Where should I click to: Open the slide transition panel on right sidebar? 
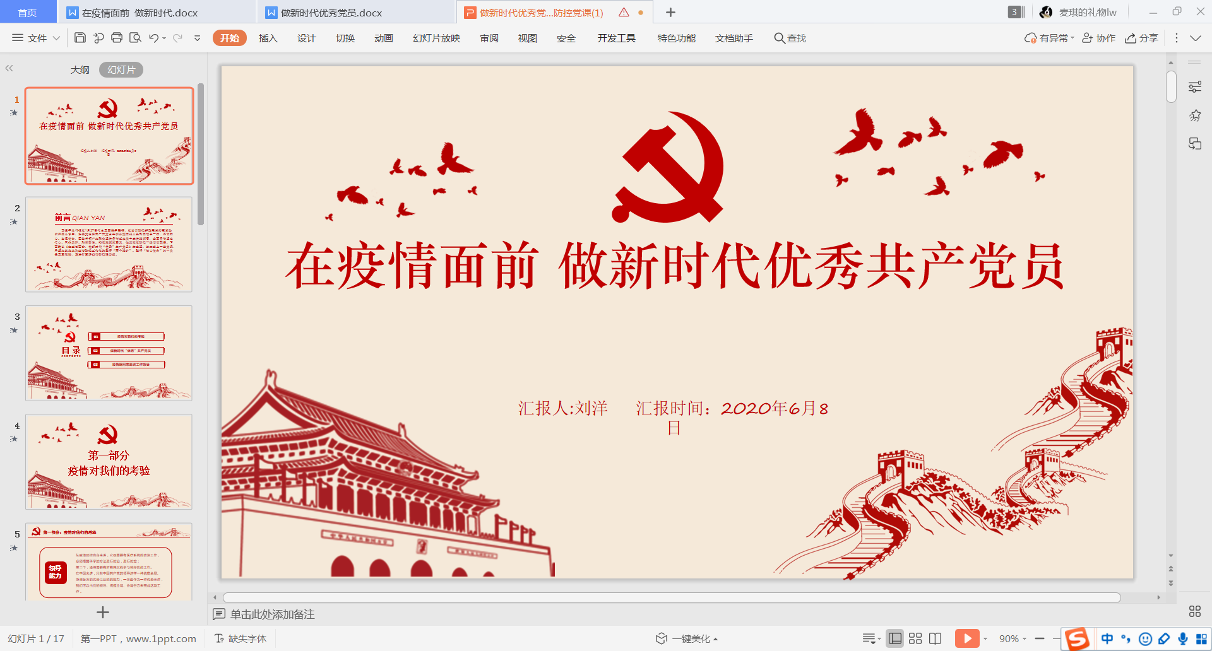point(1195,144)
